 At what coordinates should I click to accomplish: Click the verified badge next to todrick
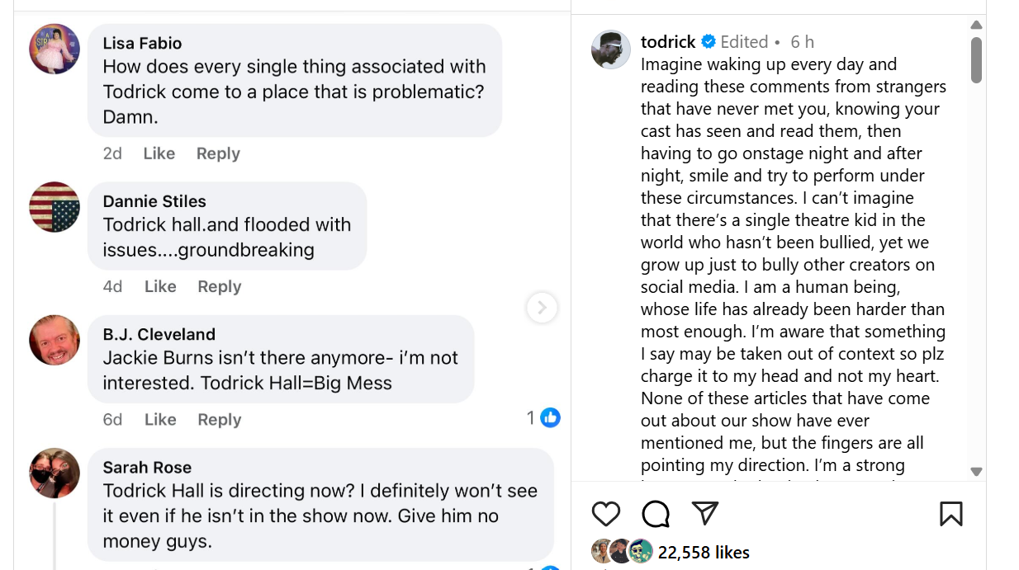point(709,42)
